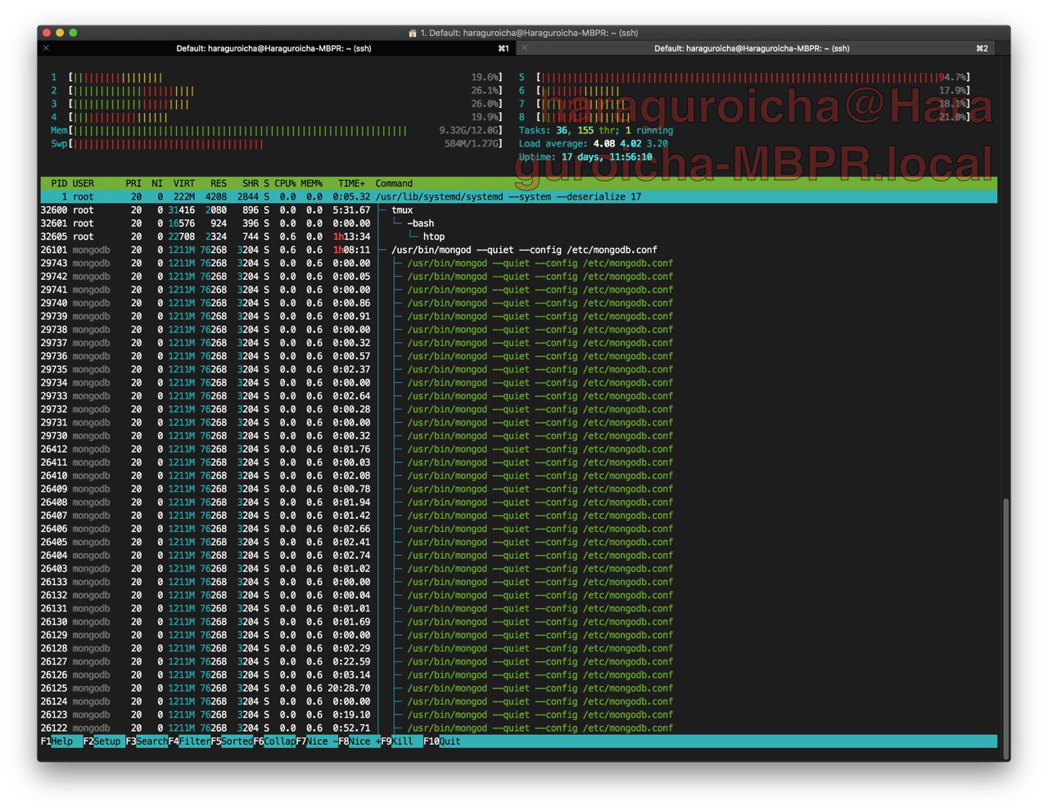Click the 1h13:34 TIME+ value for htop
This screenshot has width=1048, height=811.
pyautogui.click(x=351, y=237)
